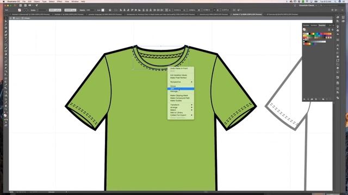Image resolution: width=348 pixels, height=195 pixels.
Task: Open the Apple menu
Action: pyautogui.click(x=4, y=1)
